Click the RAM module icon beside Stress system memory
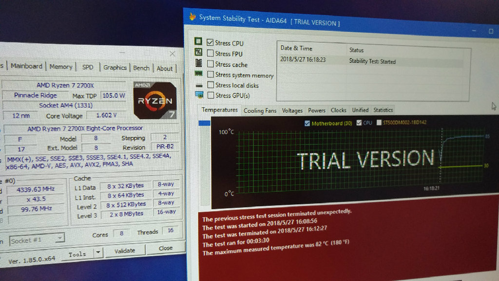Viewport: 499px width, 281px height. pos(199,74)
